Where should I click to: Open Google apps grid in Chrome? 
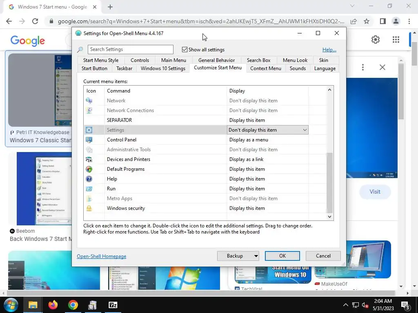pyautogui.click(x=396, y=40)
